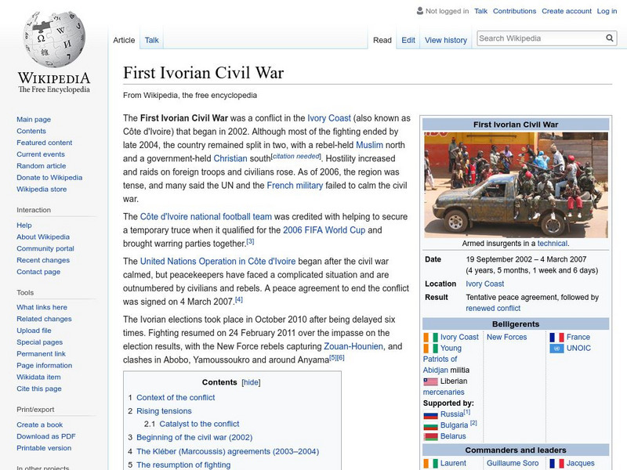Click citation superscript [4] after March 2007
The width and height of the screenshot is (627, 470).
pos(237,299)
